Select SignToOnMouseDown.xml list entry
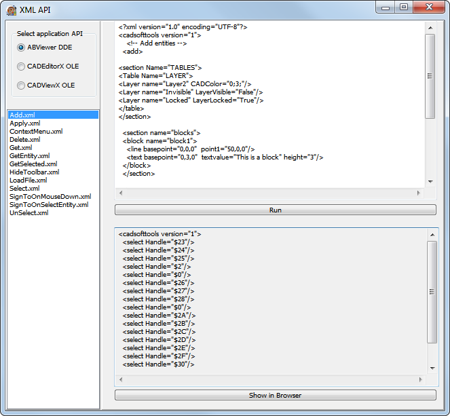Viewport: 450px width, 416px height. (x=50, y=197)
